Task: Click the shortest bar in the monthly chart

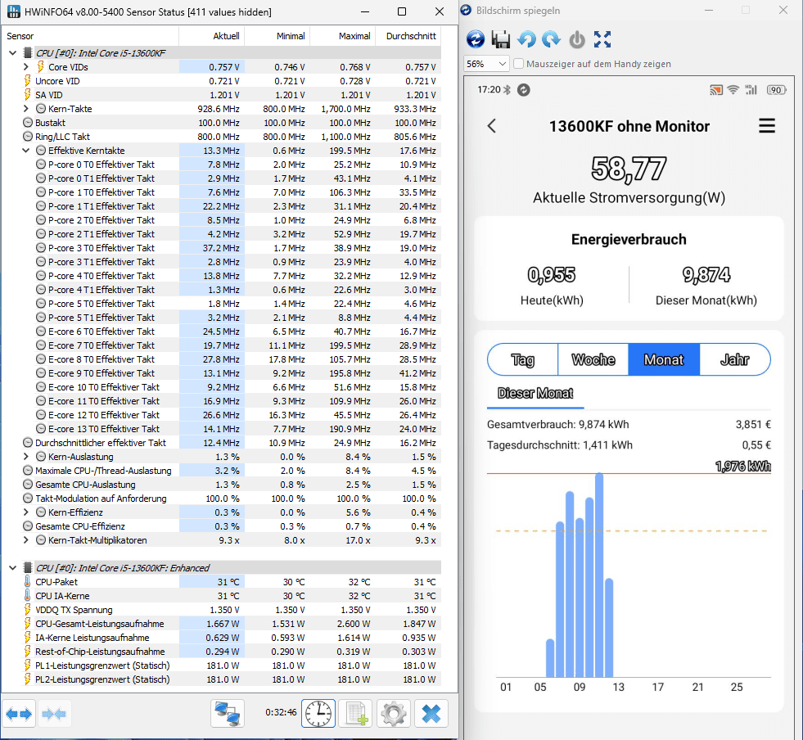Action: (551, 659)
